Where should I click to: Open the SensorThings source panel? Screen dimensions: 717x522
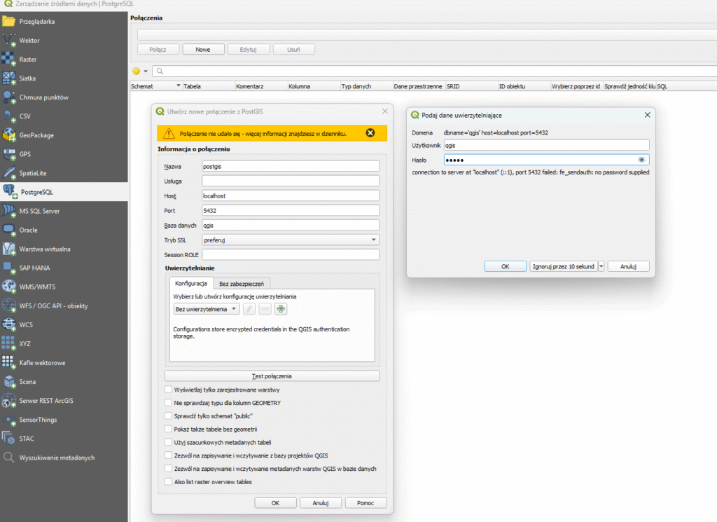pyautogui.click(x=38, y=420)
